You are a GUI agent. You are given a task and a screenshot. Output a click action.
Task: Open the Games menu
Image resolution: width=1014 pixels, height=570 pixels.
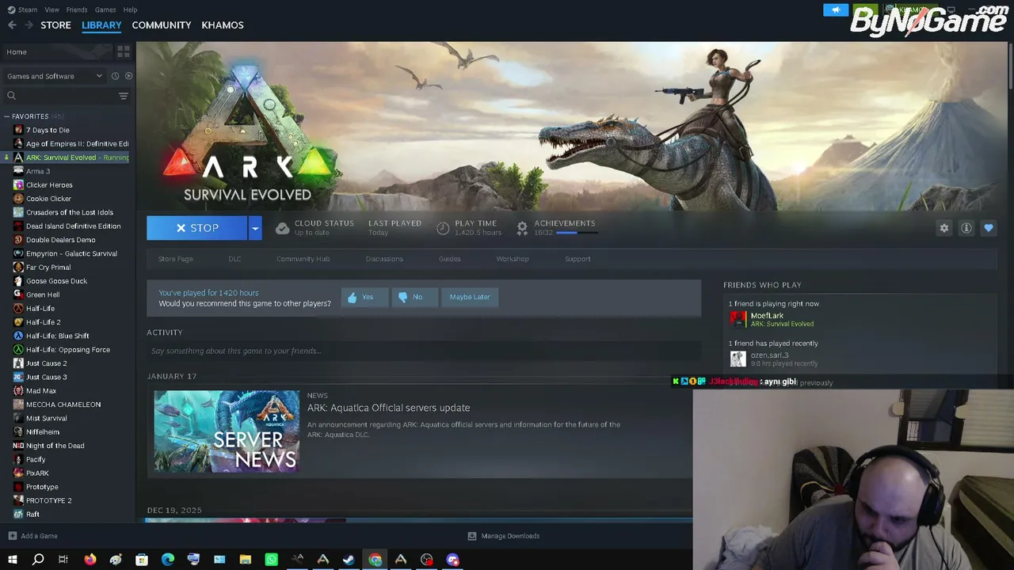(x=105, y=9)
